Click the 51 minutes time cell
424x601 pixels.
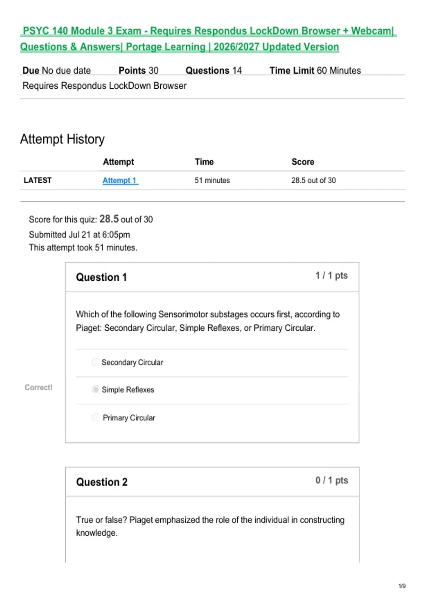click(212, 180)
